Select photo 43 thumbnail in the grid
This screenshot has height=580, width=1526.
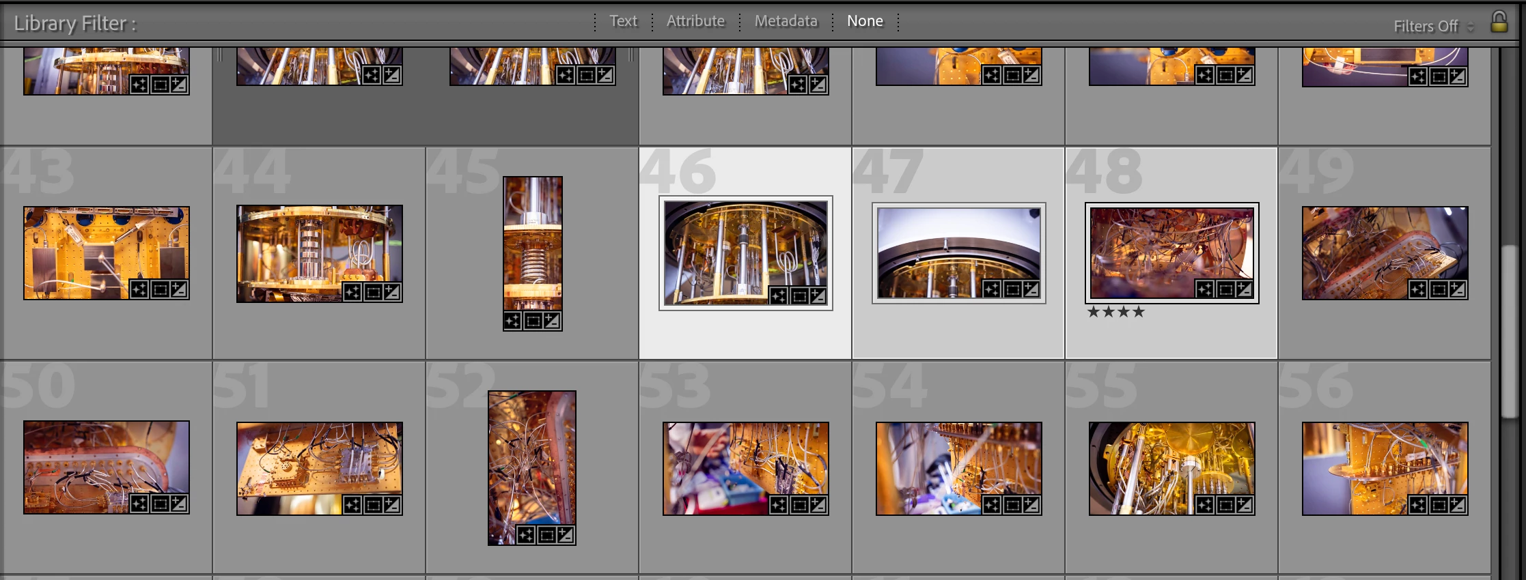107,253
